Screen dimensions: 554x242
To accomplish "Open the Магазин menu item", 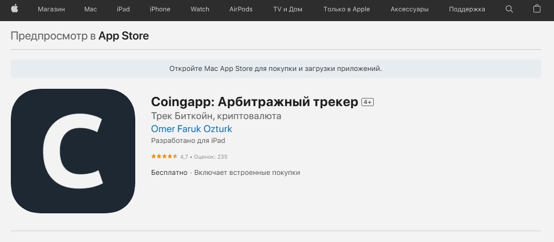I will click(x=51, y=9).
